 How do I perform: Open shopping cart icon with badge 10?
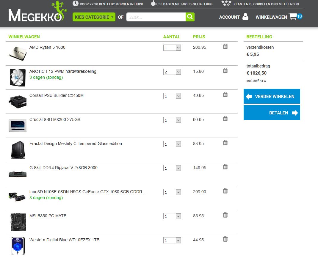pyautogui.click(x=295, y=16)
